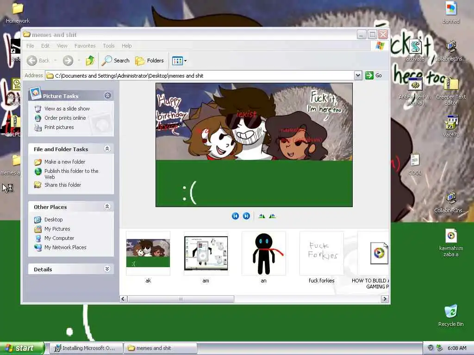The image size is (474, 355).
Task: Select the an stick figure thumbnail
Action: click(263, 253)
